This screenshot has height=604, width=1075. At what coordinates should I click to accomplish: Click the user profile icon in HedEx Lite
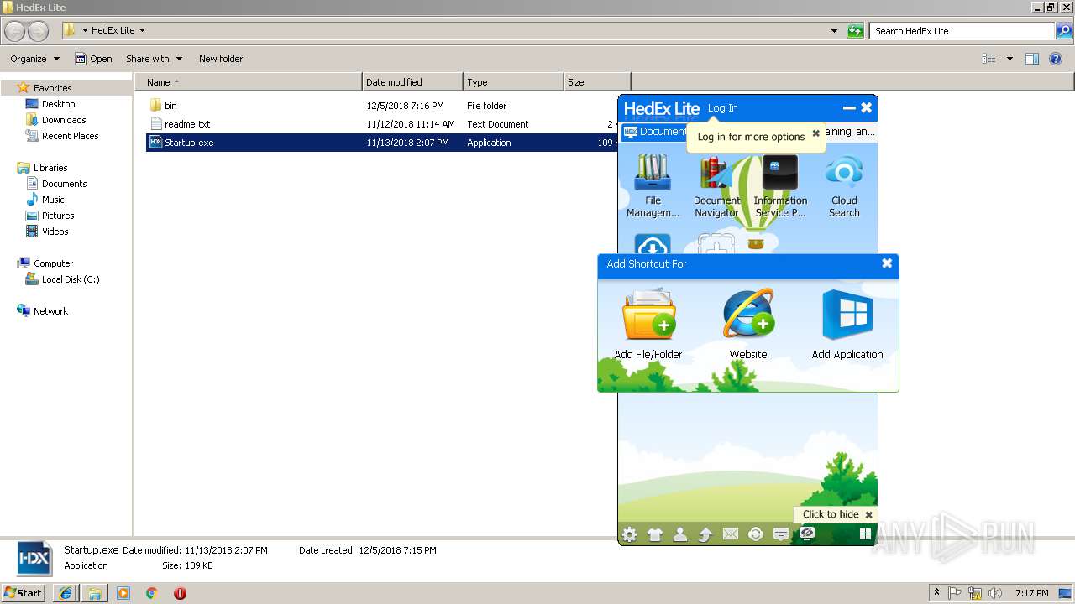tap(680, 534)
